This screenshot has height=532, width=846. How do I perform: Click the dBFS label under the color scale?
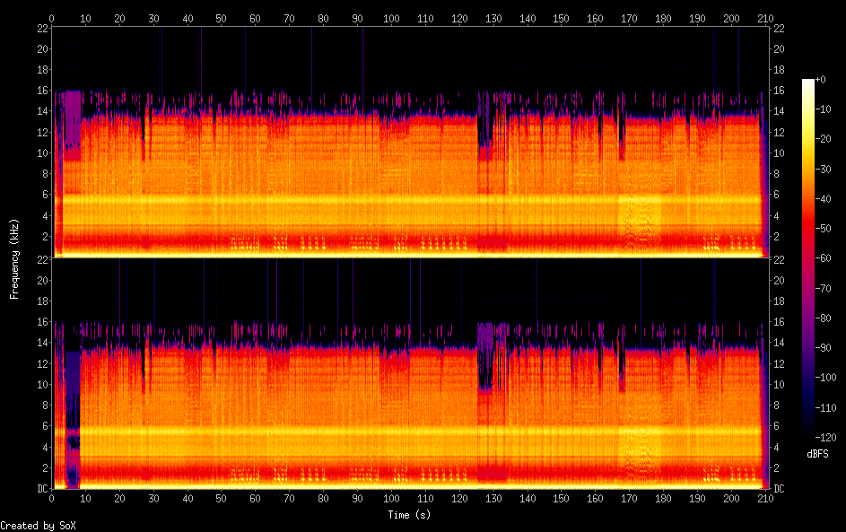[817, 454]
